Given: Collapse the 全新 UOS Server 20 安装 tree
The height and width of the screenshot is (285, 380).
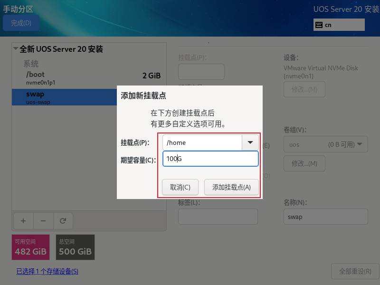Looking at the screenshot, I should pos(16,48).
